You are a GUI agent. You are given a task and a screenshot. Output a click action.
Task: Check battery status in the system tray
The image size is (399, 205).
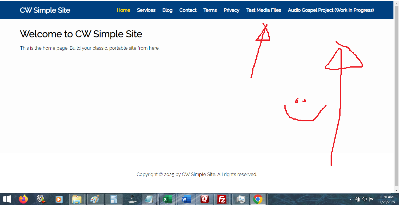(357, 199)
